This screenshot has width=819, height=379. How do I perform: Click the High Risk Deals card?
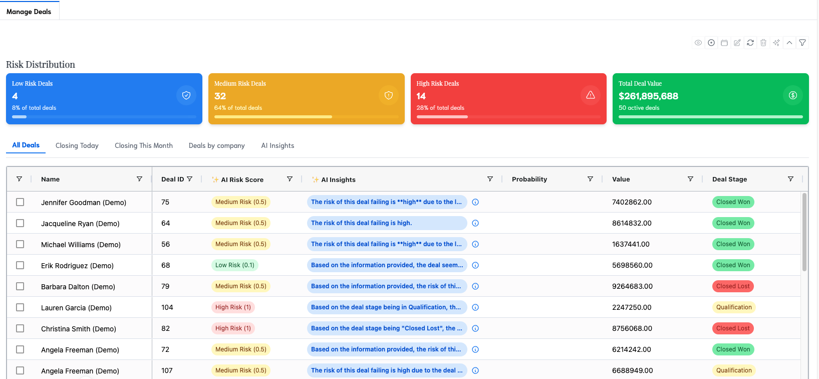508,99
